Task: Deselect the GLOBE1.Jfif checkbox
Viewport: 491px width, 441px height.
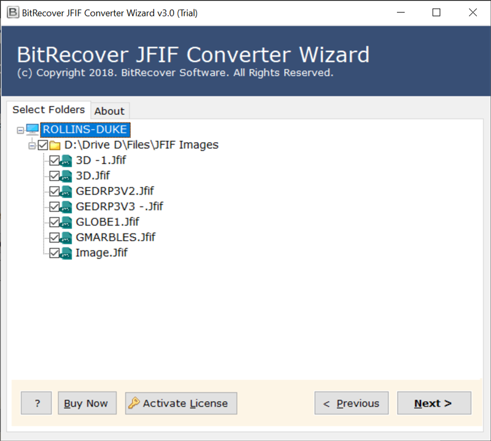Action: pyautogui.click(x=55, y=222)
